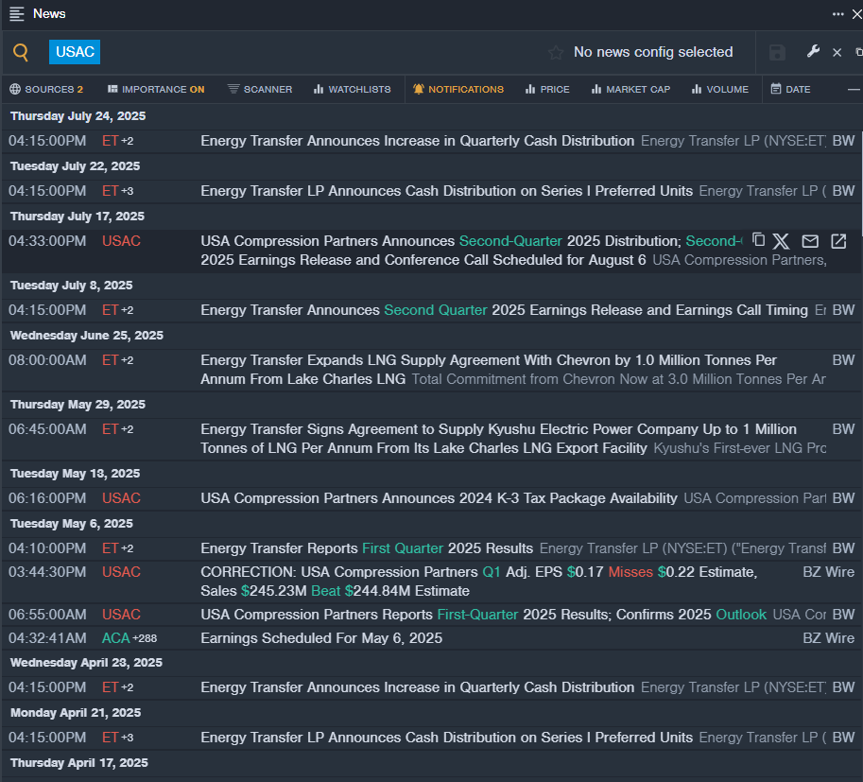863x782 pixels.
Task: Open the CORRECTION USA Compression Q1 EPS headline
Action: (479, 582)
